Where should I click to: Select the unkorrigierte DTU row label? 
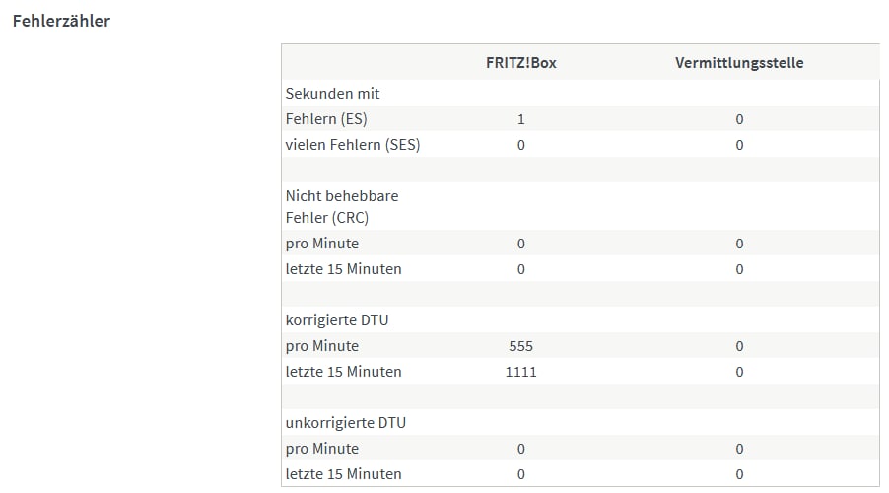pos(345,423)
